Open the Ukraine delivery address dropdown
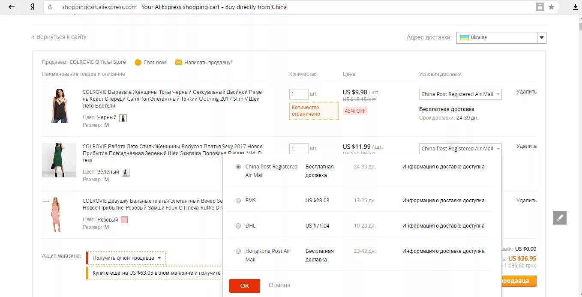 (x=501, y=38)
